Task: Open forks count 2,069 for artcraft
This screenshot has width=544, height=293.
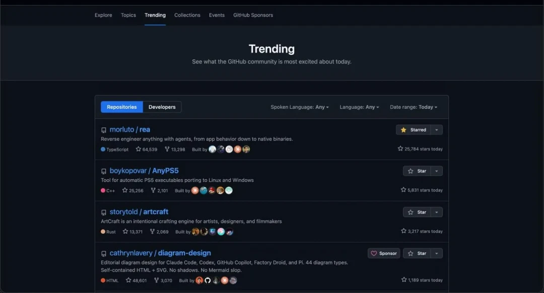Action: pyautogui.click(x=159, y=232)
